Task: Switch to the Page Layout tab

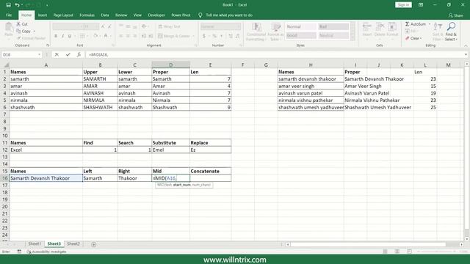Action: (63, 15)
